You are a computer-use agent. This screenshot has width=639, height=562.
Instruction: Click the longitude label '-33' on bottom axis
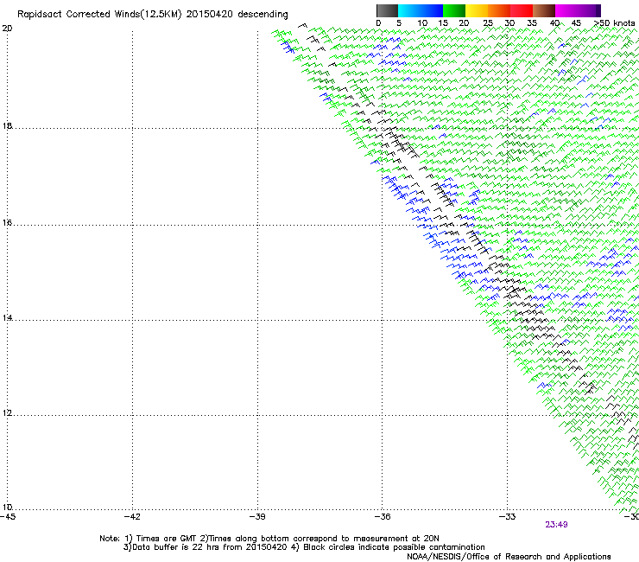(508, 517)
